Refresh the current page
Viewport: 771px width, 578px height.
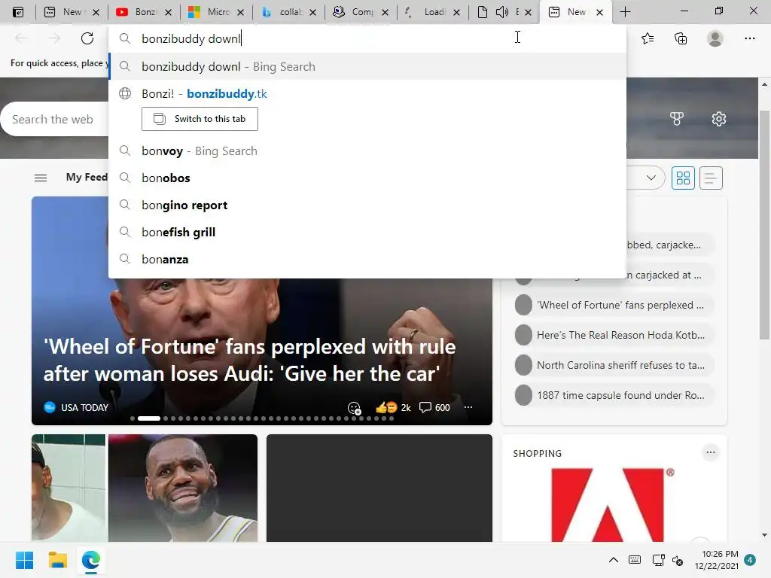(87, 38)
